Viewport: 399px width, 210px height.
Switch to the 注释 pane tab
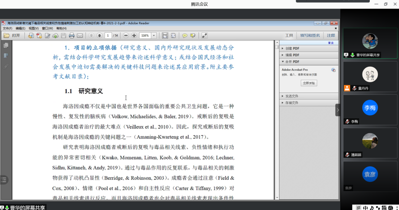[x=331, y=35]
